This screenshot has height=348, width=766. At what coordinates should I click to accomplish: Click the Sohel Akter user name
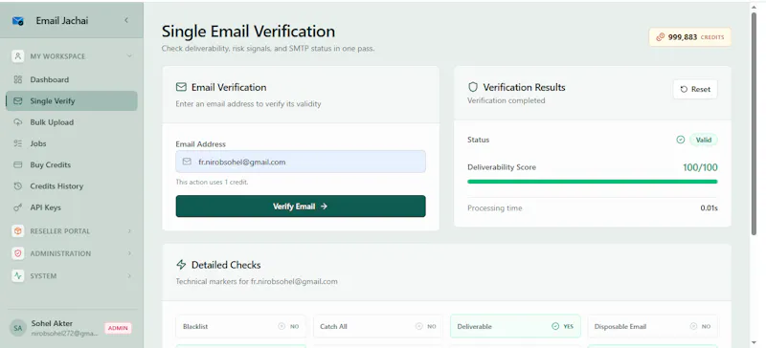tap(52, 323)
